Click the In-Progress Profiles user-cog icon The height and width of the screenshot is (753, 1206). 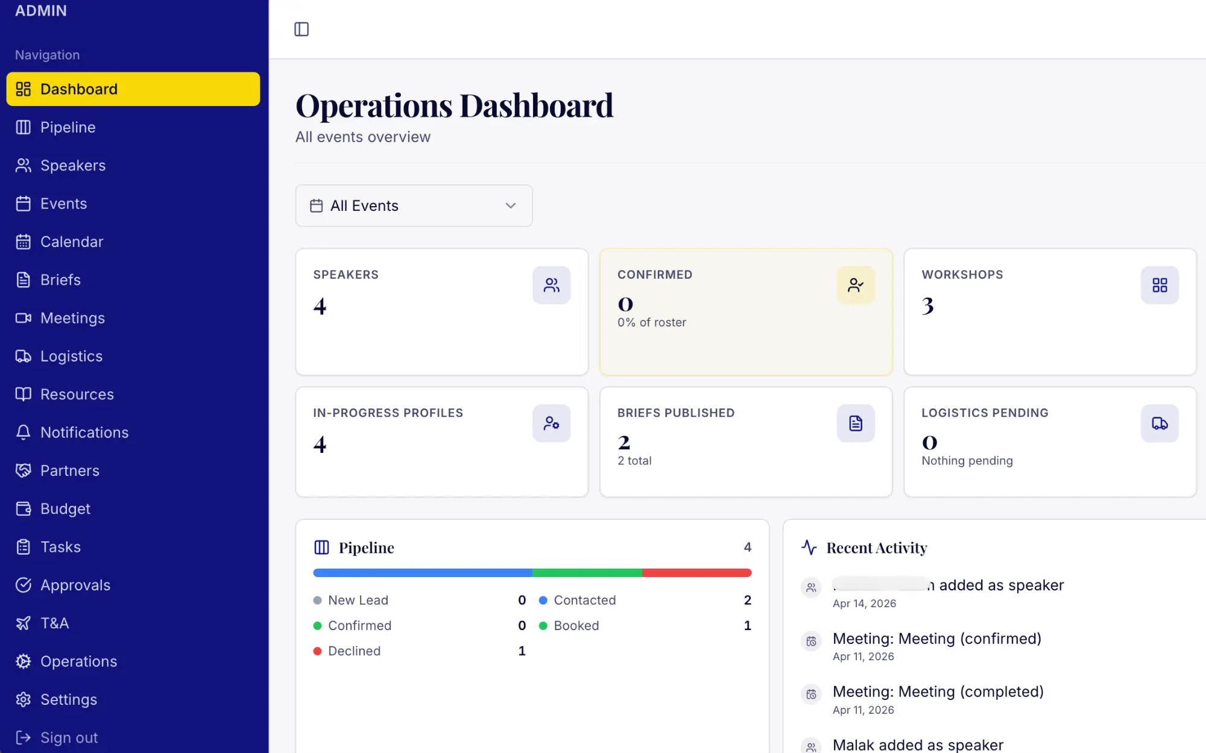[551, 423]
